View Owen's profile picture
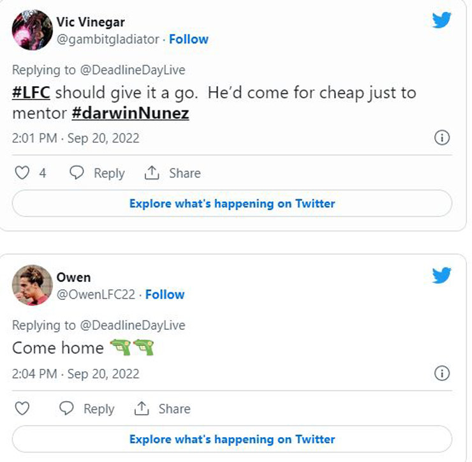The image size is (472, 462). tap(33, 285)
